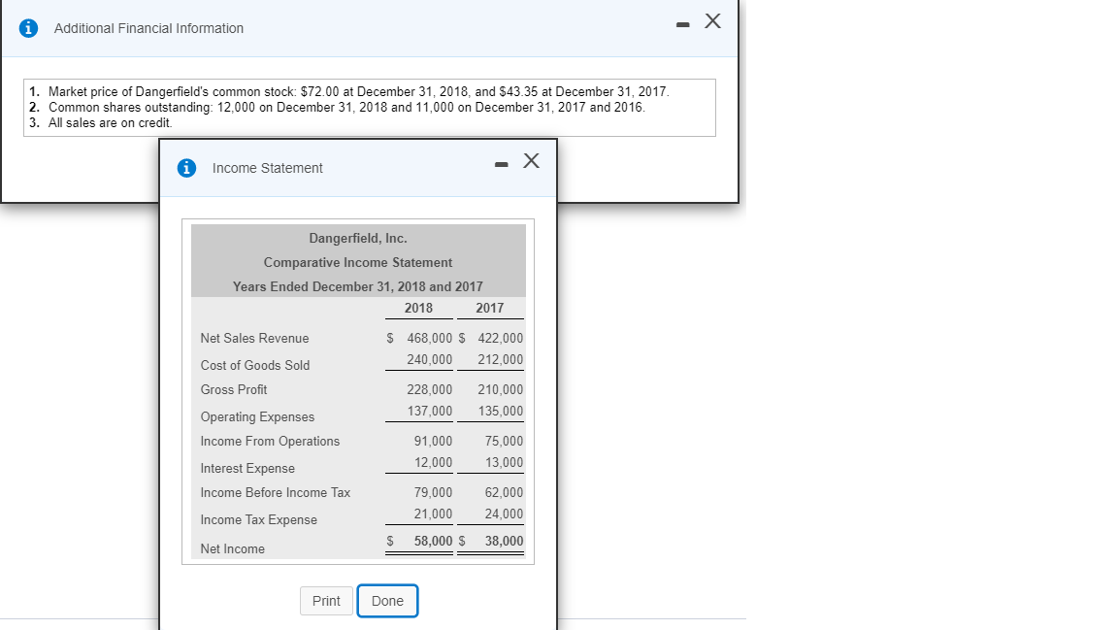1118x630 pixels.
Task: Click the Net Sales Revenue row label
Action: coord(254,338)
